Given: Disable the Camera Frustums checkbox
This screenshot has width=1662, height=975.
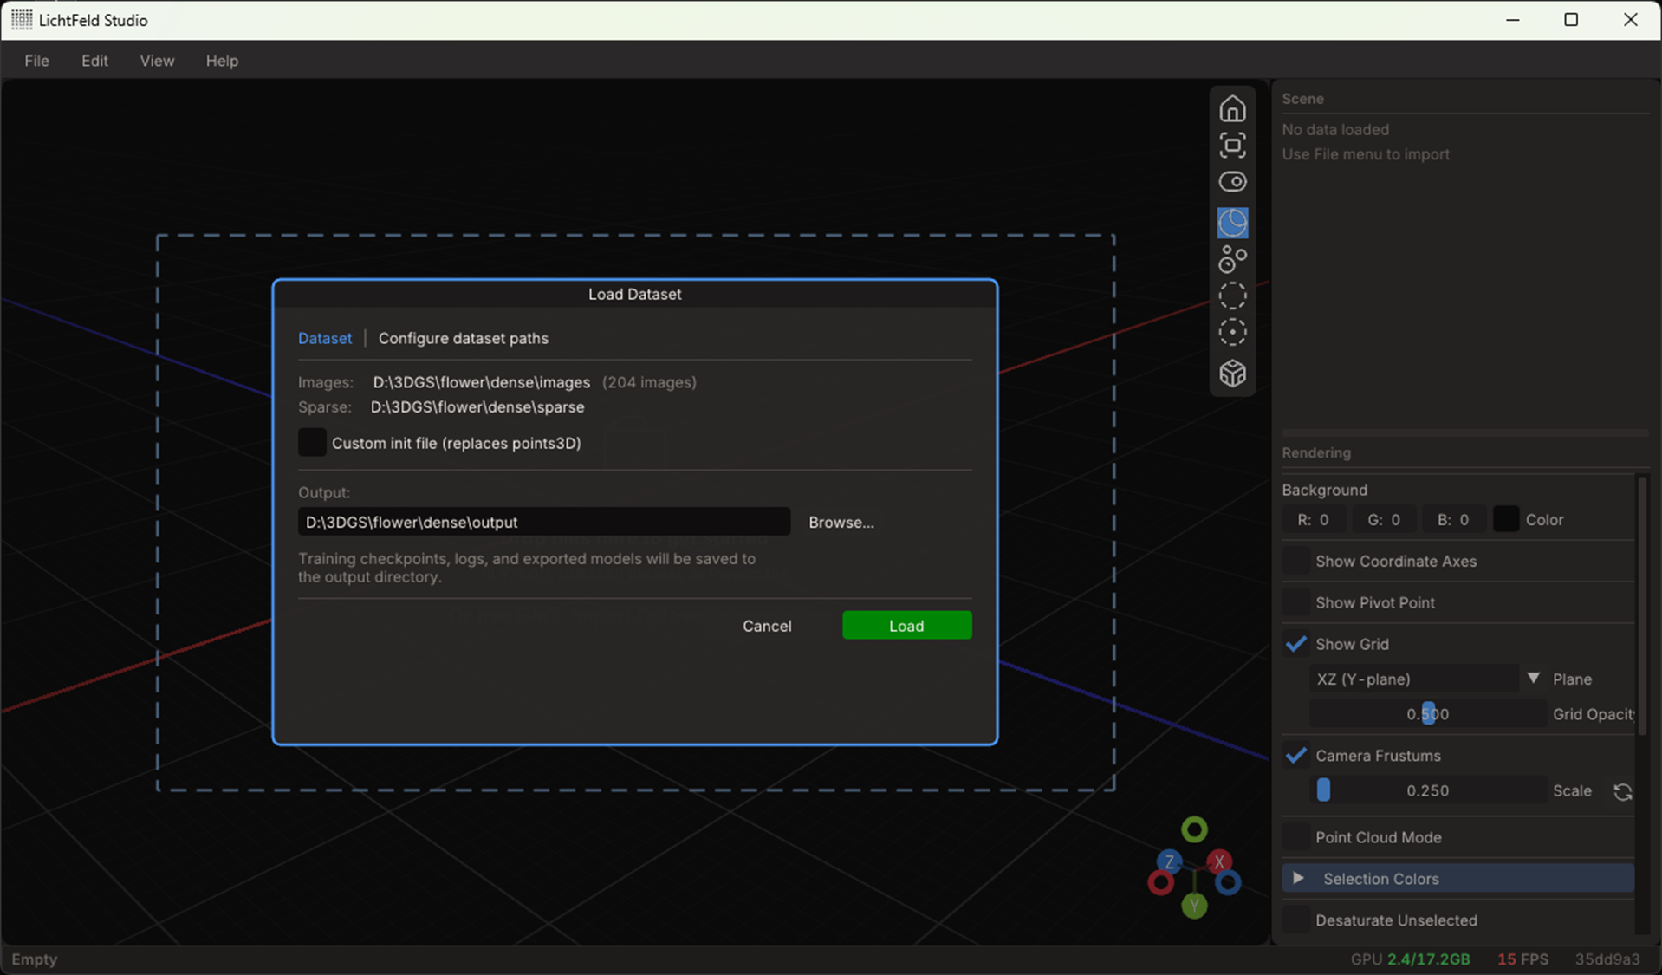Looking at the screenshot, I should coord(1296,756).
